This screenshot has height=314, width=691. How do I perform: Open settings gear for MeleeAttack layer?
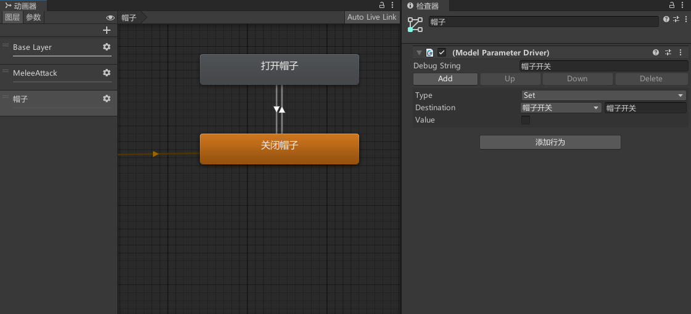(107, 73)
